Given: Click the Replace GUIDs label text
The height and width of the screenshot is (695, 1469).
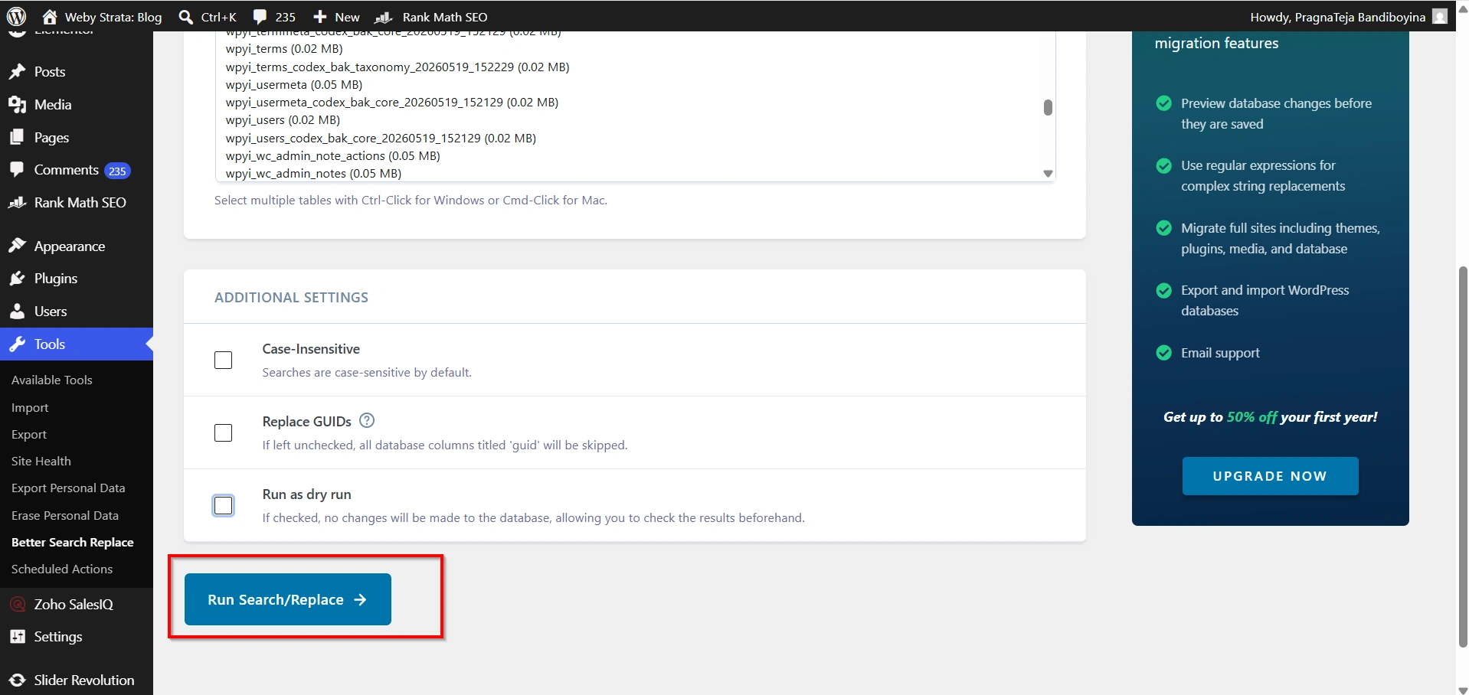Looking at the screenshot, I should click(x=306, y=422).
